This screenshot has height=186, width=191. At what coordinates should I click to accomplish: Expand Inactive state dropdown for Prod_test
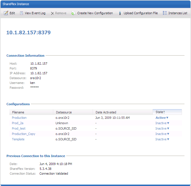pos(162,128)
